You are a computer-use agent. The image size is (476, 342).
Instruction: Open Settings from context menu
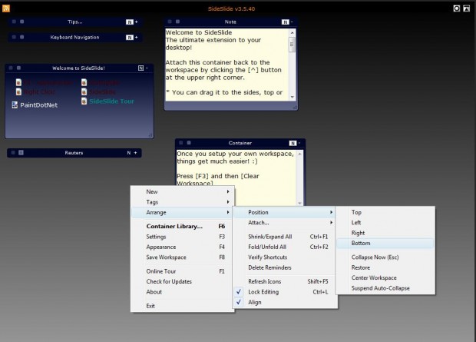(x=183, y=237)
